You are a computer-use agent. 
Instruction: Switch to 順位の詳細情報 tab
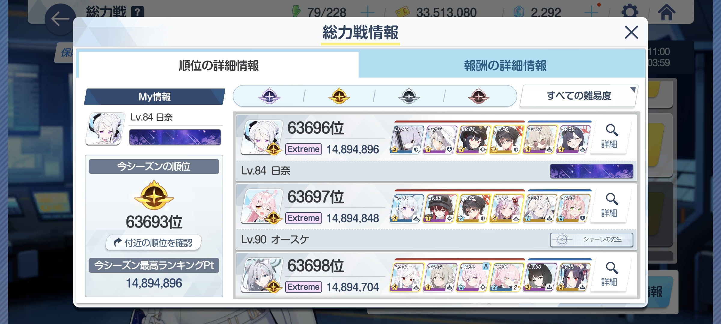[218, 65]
